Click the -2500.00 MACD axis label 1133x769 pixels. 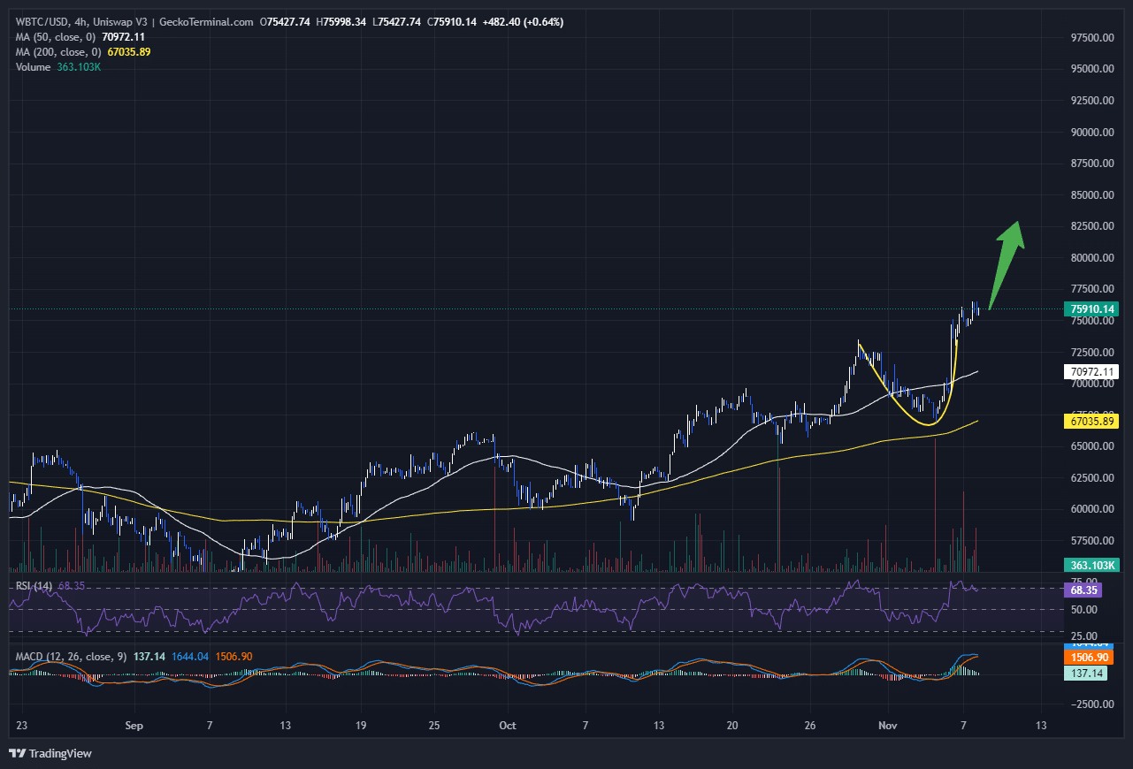pos(1091,704)
